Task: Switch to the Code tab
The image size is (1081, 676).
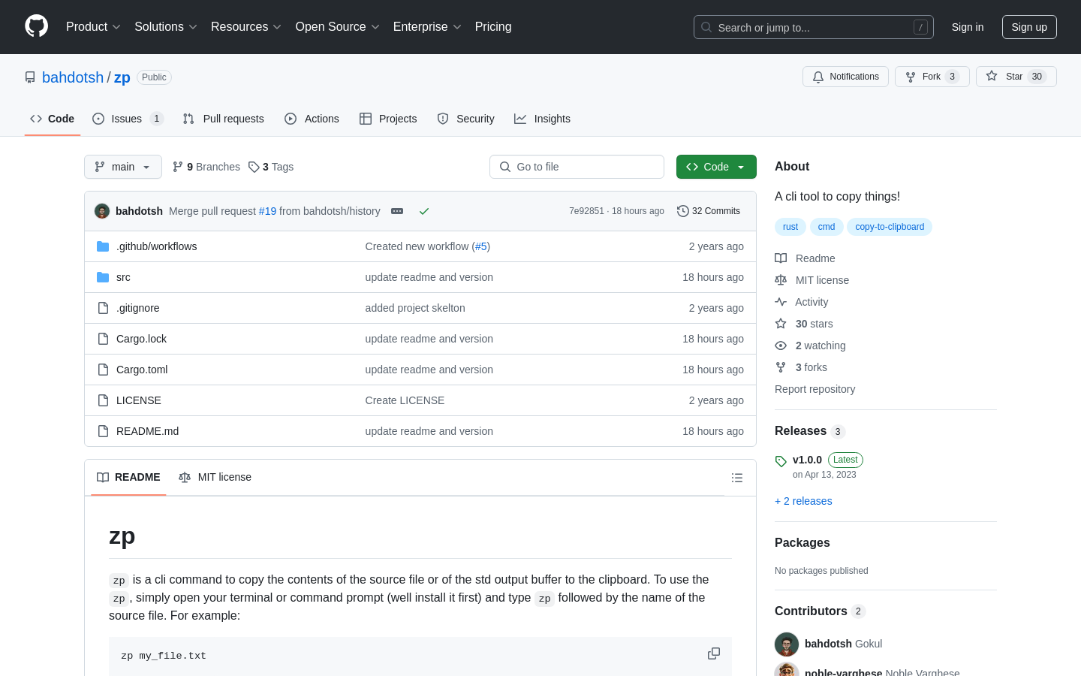Action: click(x=53, y=119)
